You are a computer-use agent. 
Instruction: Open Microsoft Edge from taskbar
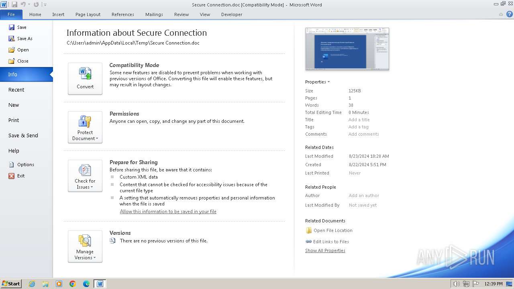[86, 284]
